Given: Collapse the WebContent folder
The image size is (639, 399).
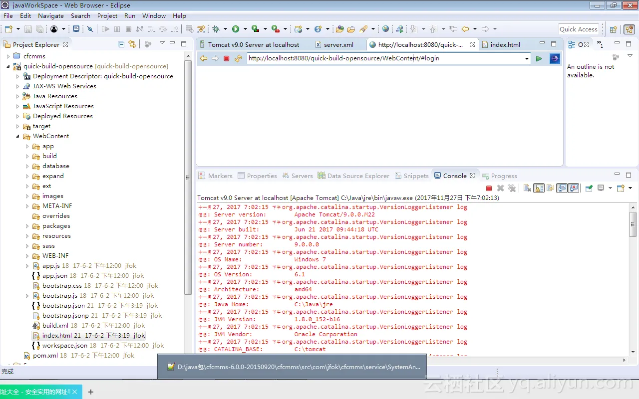Looking at the screenshot, I should [17, 136].
